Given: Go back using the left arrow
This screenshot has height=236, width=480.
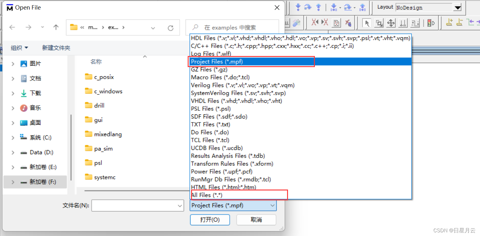Looking at the screenshot, I should click(x=12, y=27).
